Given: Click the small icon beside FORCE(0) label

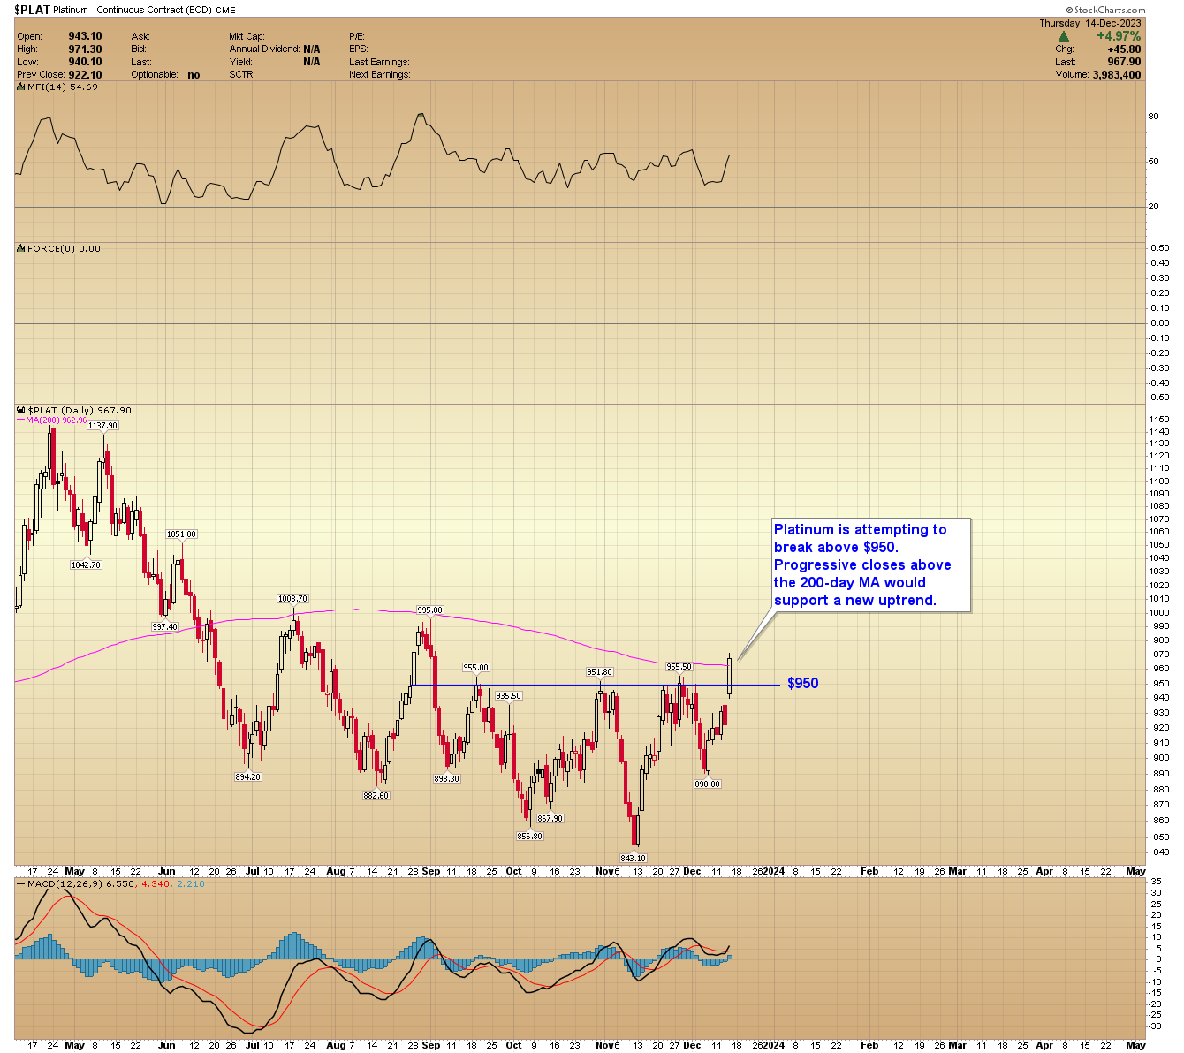Looking at the screenshot, I should click(21, 249).
